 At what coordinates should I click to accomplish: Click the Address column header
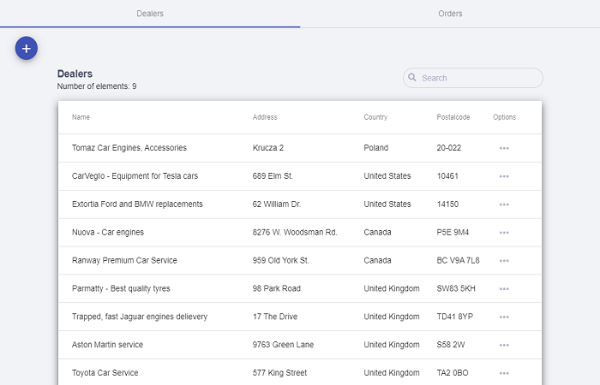[265, 117]
